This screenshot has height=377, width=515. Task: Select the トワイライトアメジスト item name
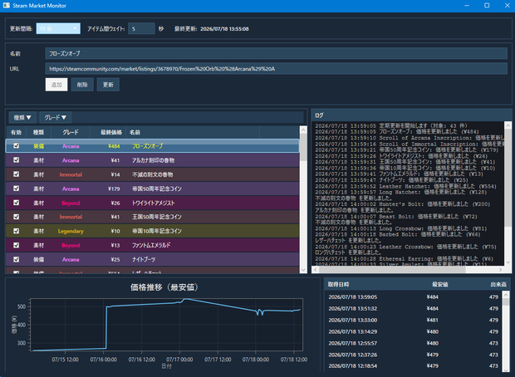154,203
